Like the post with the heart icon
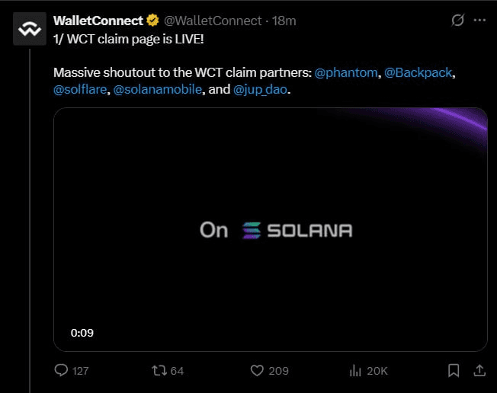497x393 pixels. pyautogui.click(x=257, y=370)
